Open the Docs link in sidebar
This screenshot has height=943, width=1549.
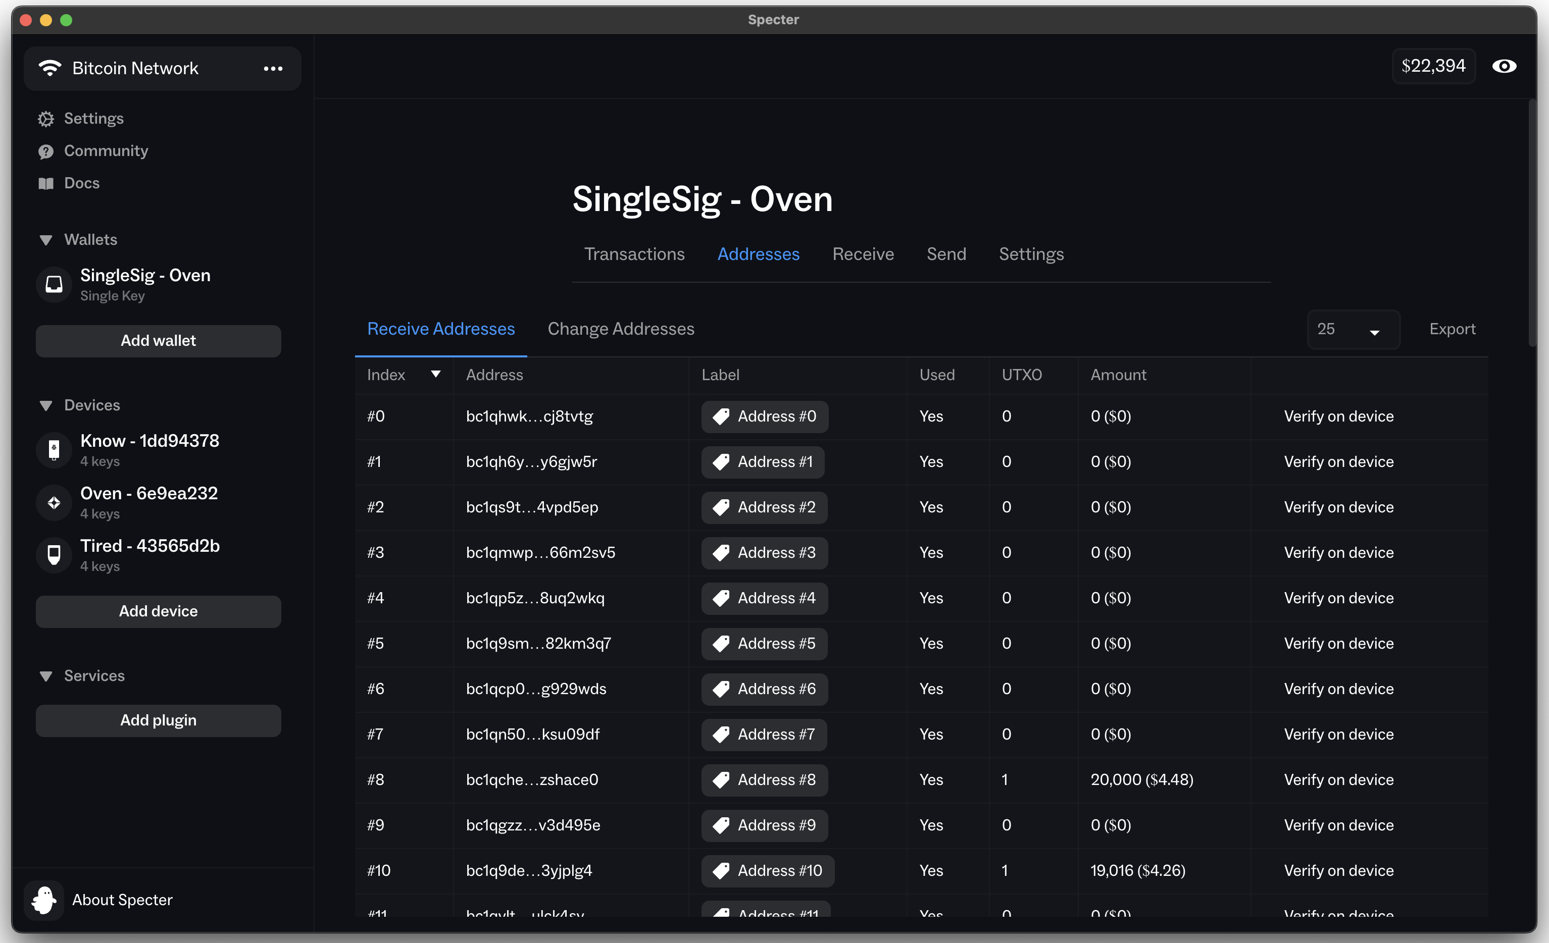click(82, 183)
